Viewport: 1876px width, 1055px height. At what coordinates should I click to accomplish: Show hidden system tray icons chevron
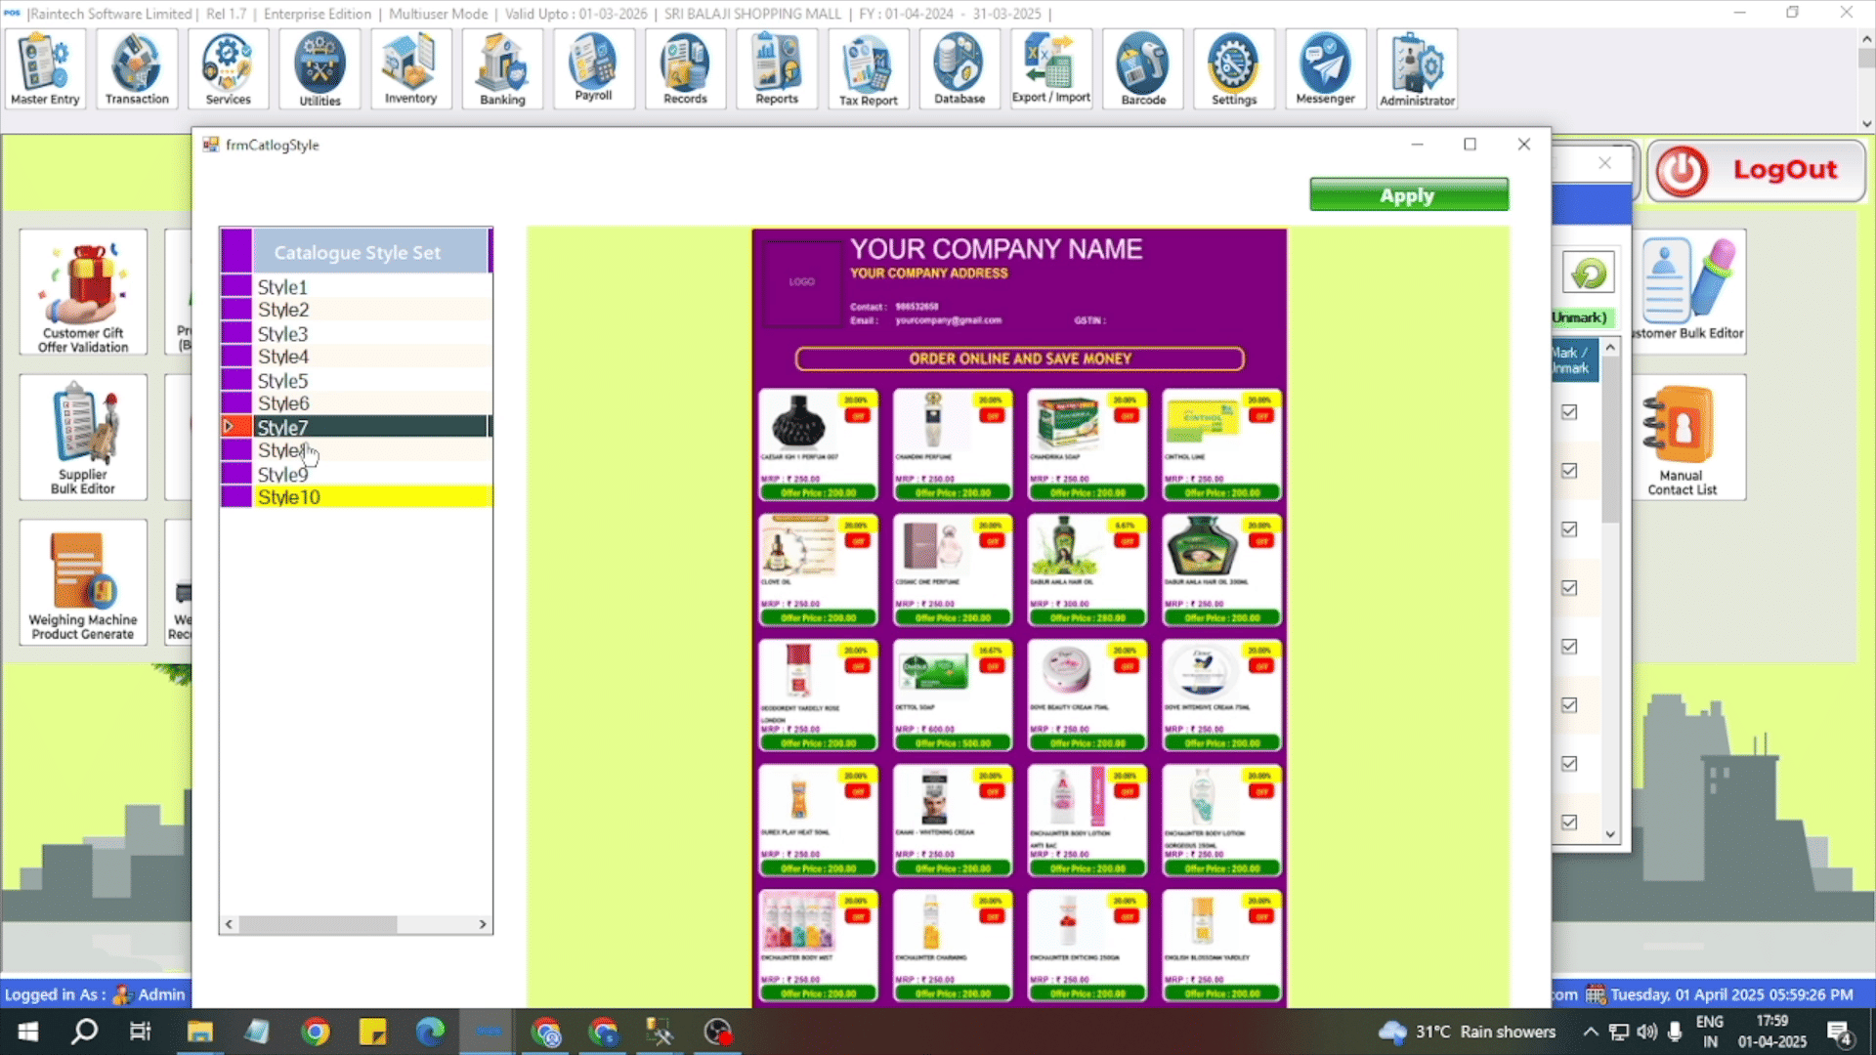click(x=1590, y=1032)
